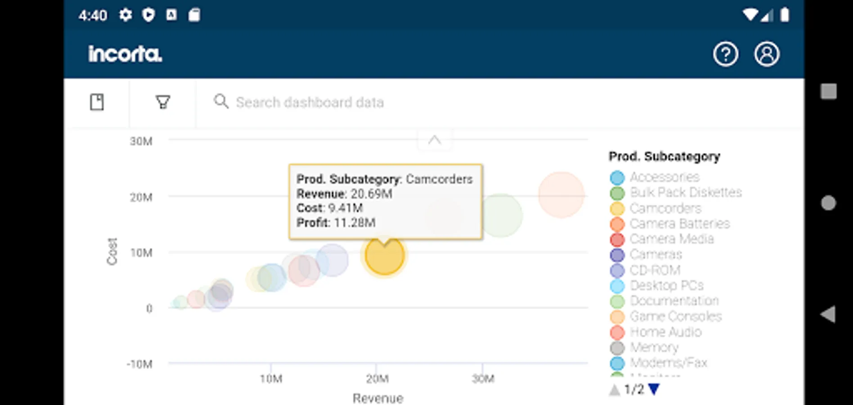Collapse the chart with the up chevron
The width and height of the screenshot is (853, 405).
tap(434, 140)
